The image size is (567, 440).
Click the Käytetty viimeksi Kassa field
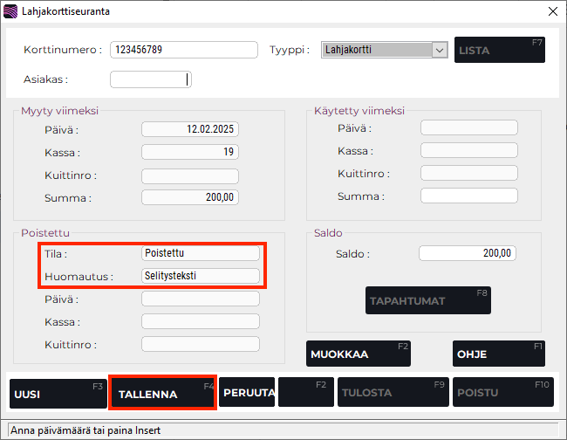(468, 151)
